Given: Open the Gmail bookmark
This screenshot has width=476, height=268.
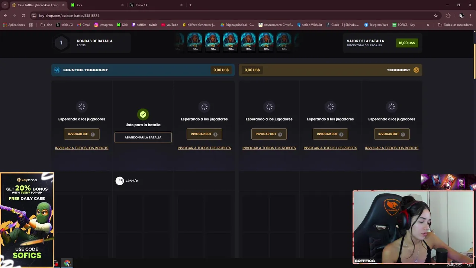Looking at the screenshot, I should coord(84,25).
